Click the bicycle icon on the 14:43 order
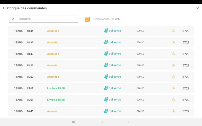 173,111
